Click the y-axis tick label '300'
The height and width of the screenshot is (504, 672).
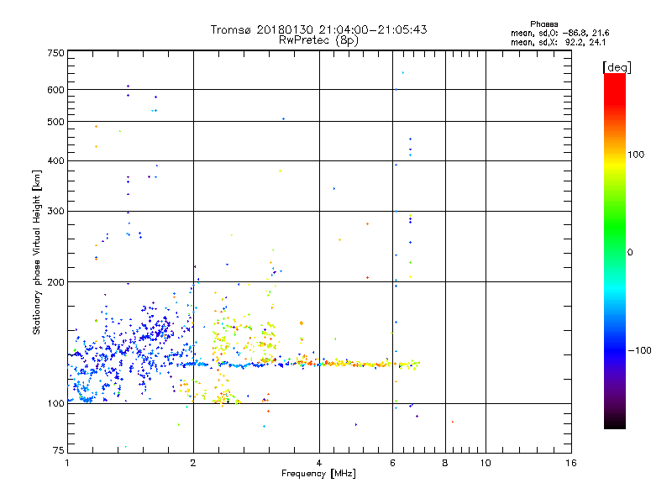[55, 212]
